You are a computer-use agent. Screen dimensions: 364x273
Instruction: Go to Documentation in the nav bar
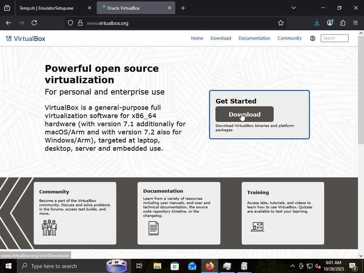pos(255,38)
